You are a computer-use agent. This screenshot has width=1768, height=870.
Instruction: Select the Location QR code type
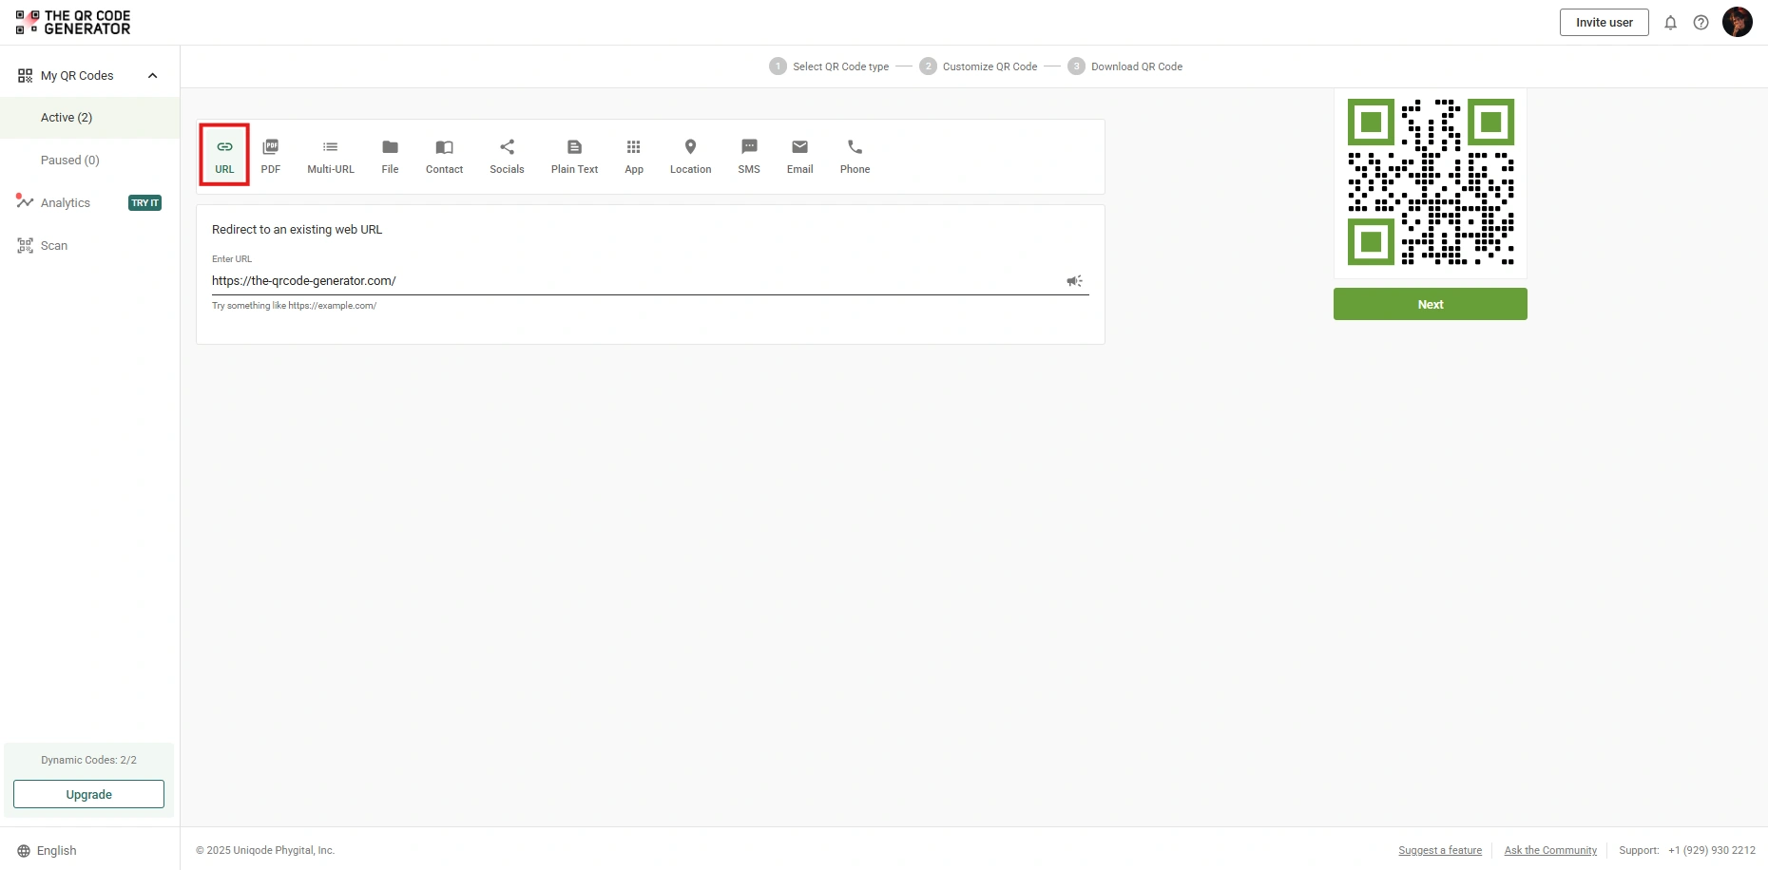point(690,156)
